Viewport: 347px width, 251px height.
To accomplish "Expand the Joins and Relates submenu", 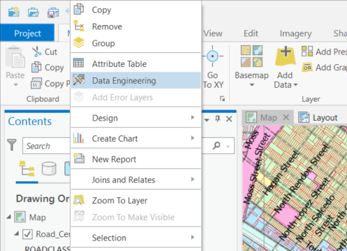I will (136, 180).
